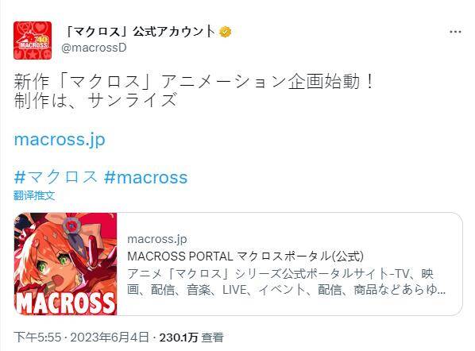Click the gold verified badge

(x=225, y=32)
